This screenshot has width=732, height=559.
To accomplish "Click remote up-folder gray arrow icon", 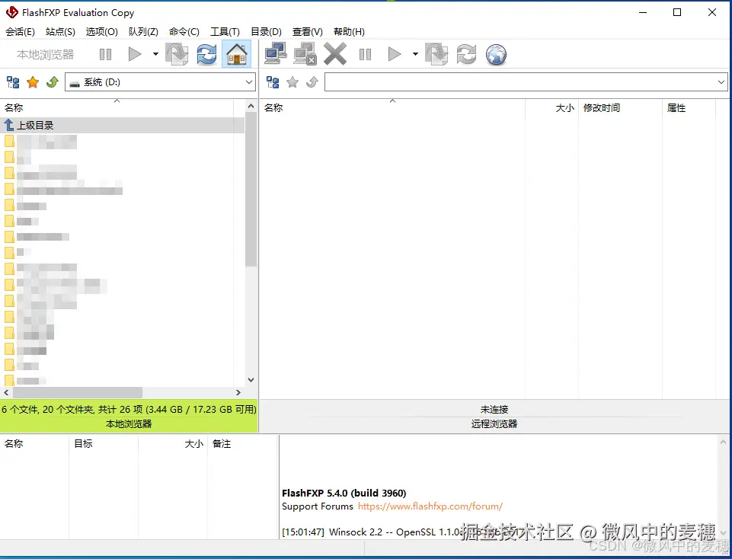I will click(x=312, y=82).
